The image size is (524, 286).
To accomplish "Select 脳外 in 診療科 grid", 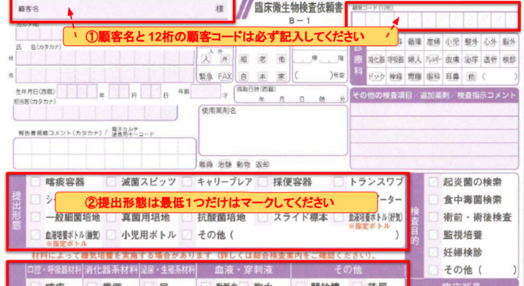I will (509, 42).
